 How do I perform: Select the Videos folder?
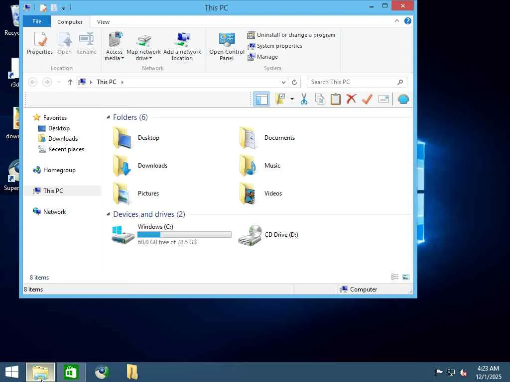click(260, 193)
